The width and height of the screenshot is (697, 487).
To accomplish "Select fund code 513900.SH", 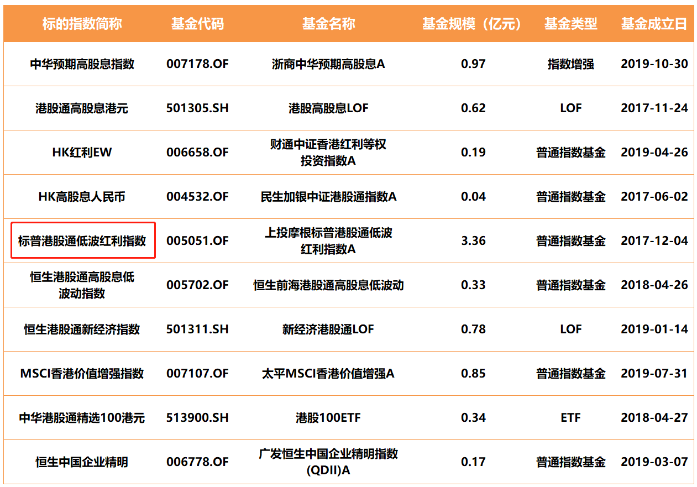I will point(197,418).
